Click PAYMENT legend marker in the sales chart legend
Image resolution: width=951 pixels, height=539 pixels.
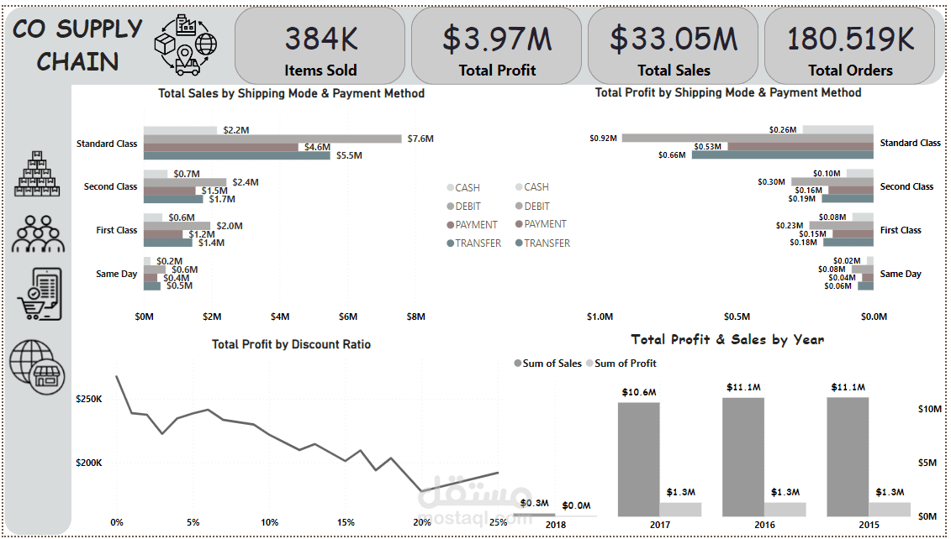(450, 225)
